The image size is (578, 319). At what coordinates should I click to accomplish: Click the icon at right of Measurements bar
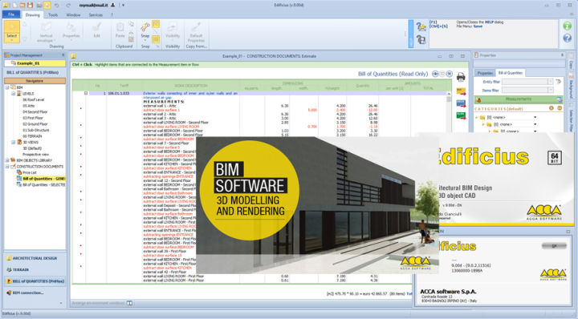pyautogui.click(x=560, y=99)
